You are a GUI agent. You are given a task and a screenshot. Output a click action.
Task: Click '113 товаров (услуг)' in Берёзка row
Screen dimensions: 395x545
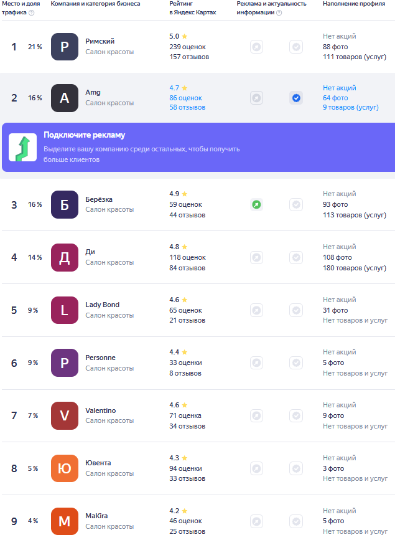pos(355,215)
